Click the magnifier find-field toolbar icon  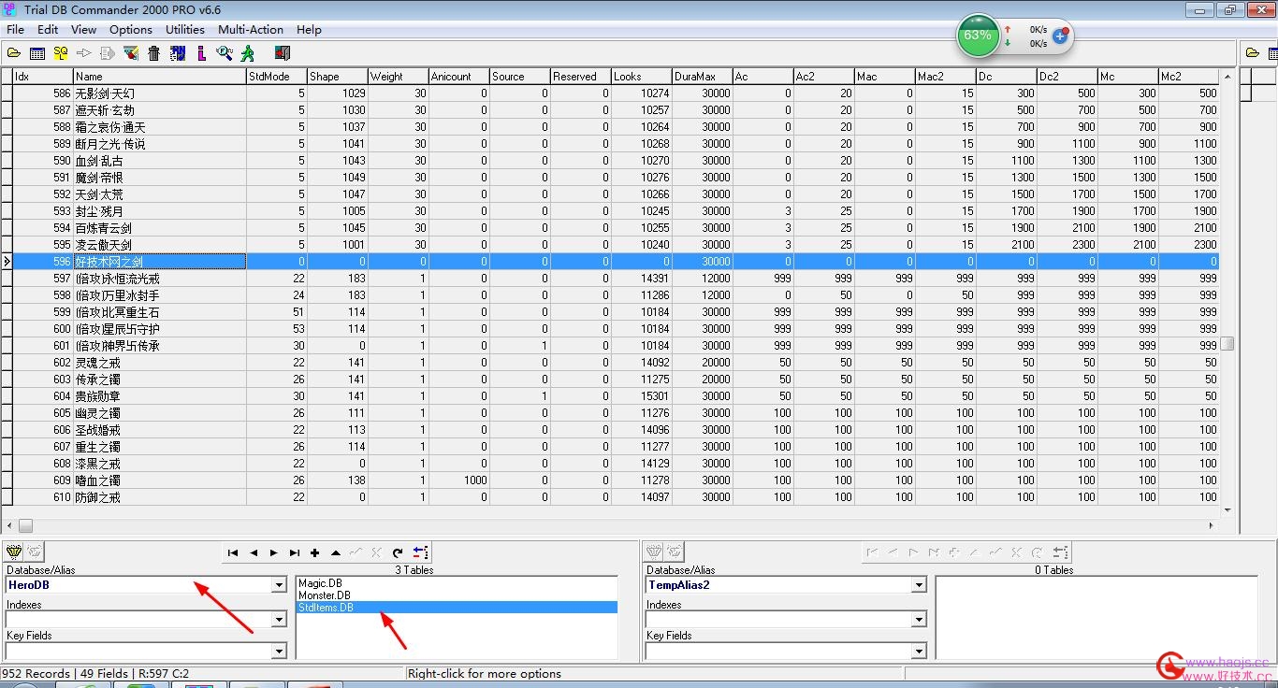[225, 53]
